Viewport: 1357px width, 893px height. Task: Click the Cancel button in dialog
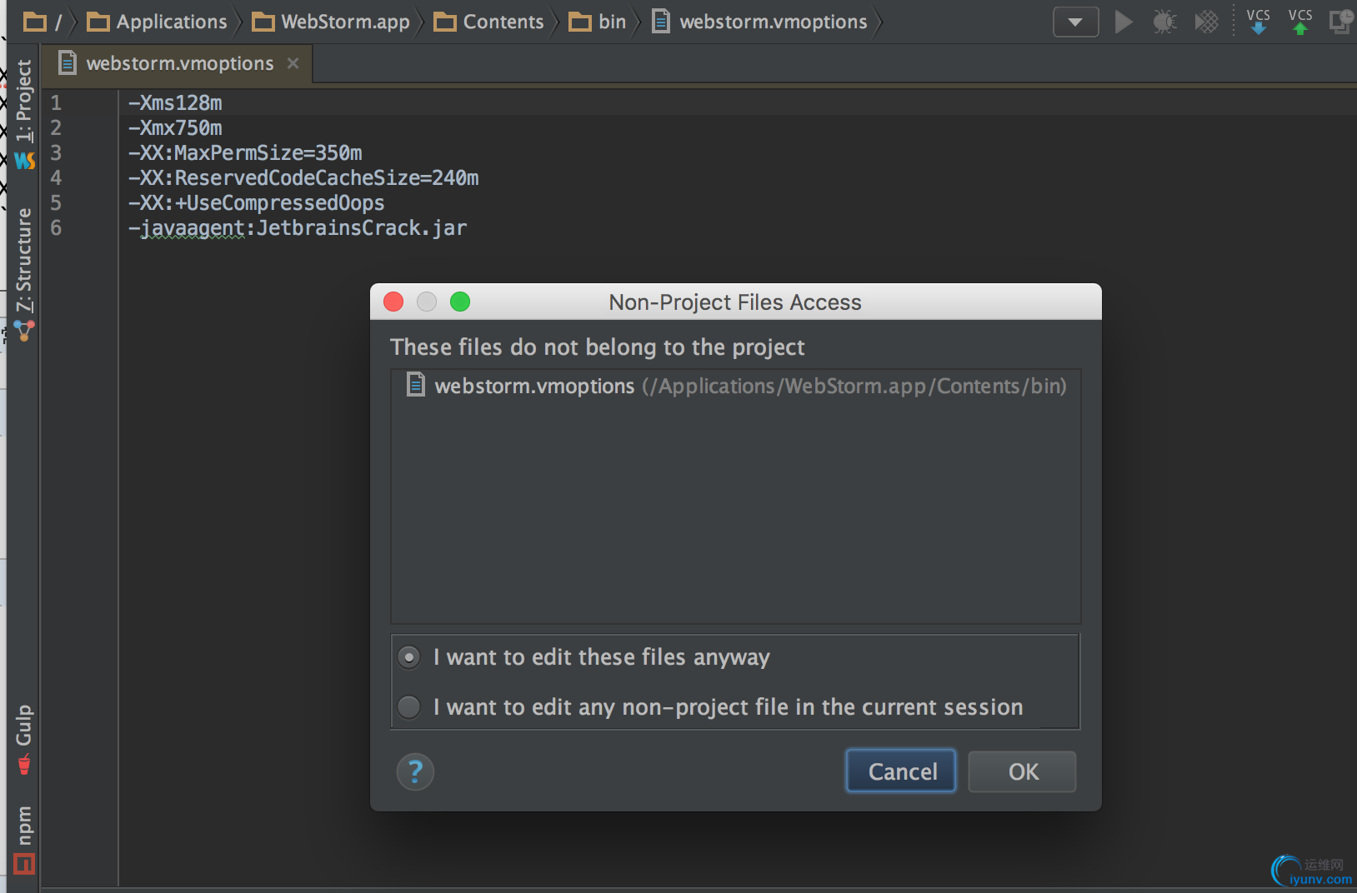[x=901, y=771]
